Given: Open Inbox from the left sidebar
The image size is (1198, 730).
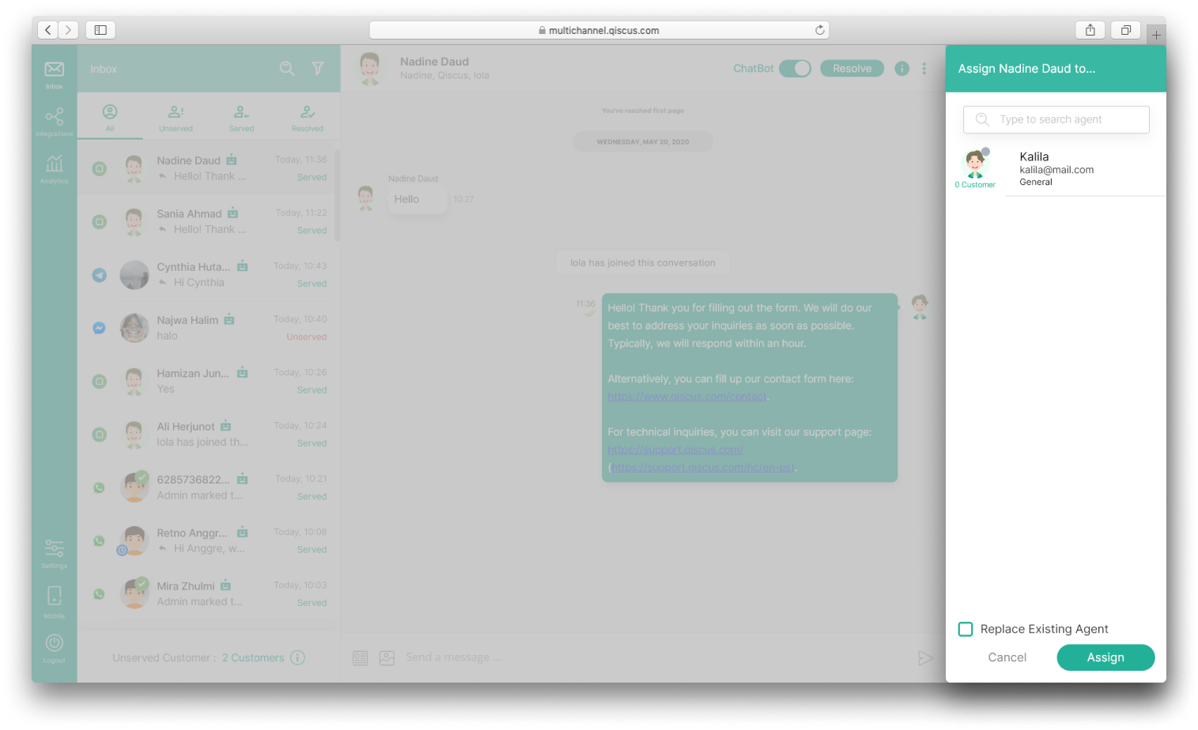Looking at the screenshot, I should coord(54,74).
